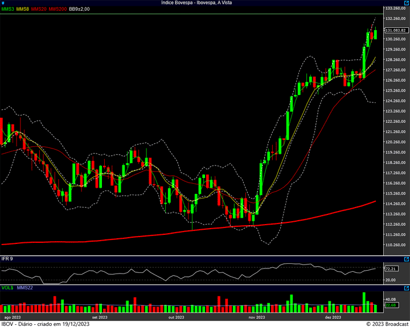Screen dimensions: 410x327
Task: Select the MMS22 volume average label
Action: [24, 288]
